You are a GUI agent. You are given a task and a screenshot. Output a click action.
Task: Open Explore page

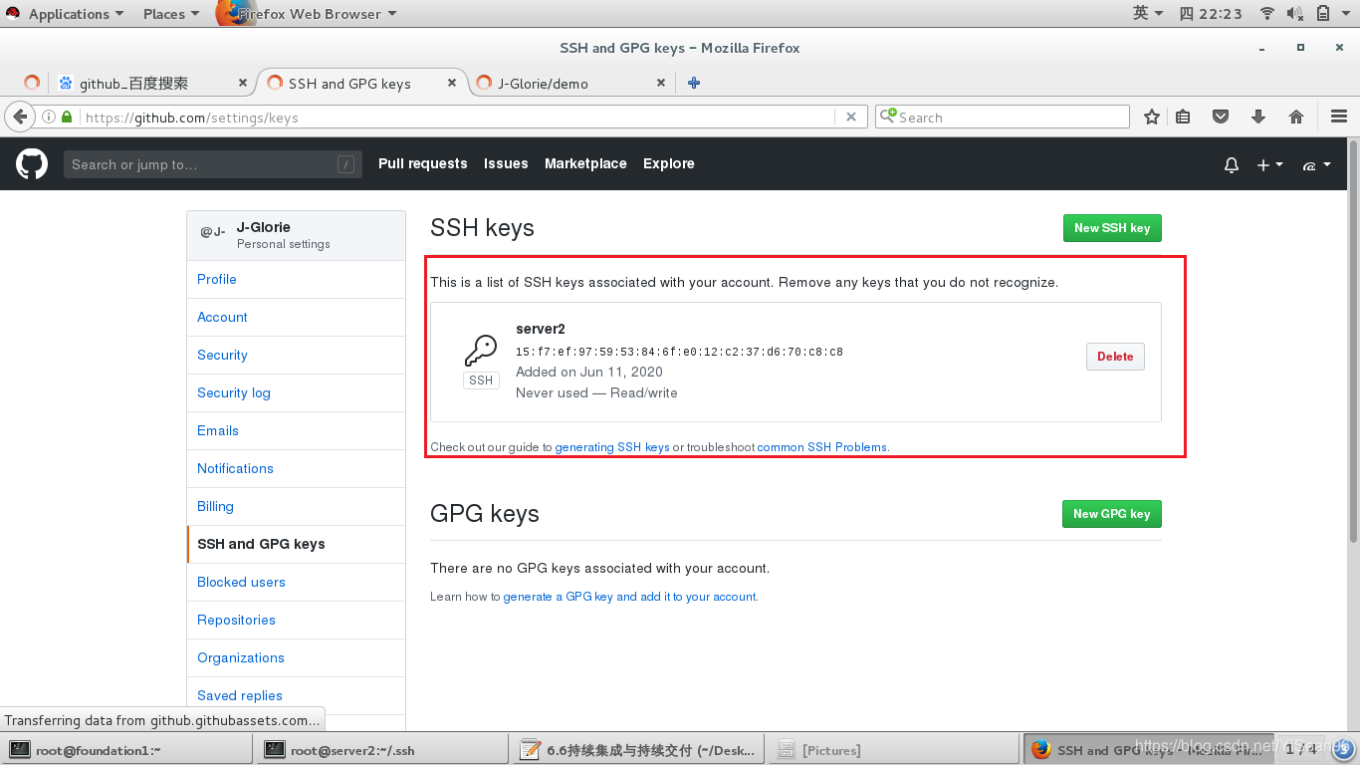(669, 163)
